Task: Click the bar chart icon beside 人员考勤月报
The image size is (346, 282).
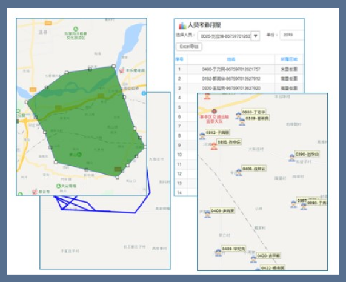Action: coord(182,25)
